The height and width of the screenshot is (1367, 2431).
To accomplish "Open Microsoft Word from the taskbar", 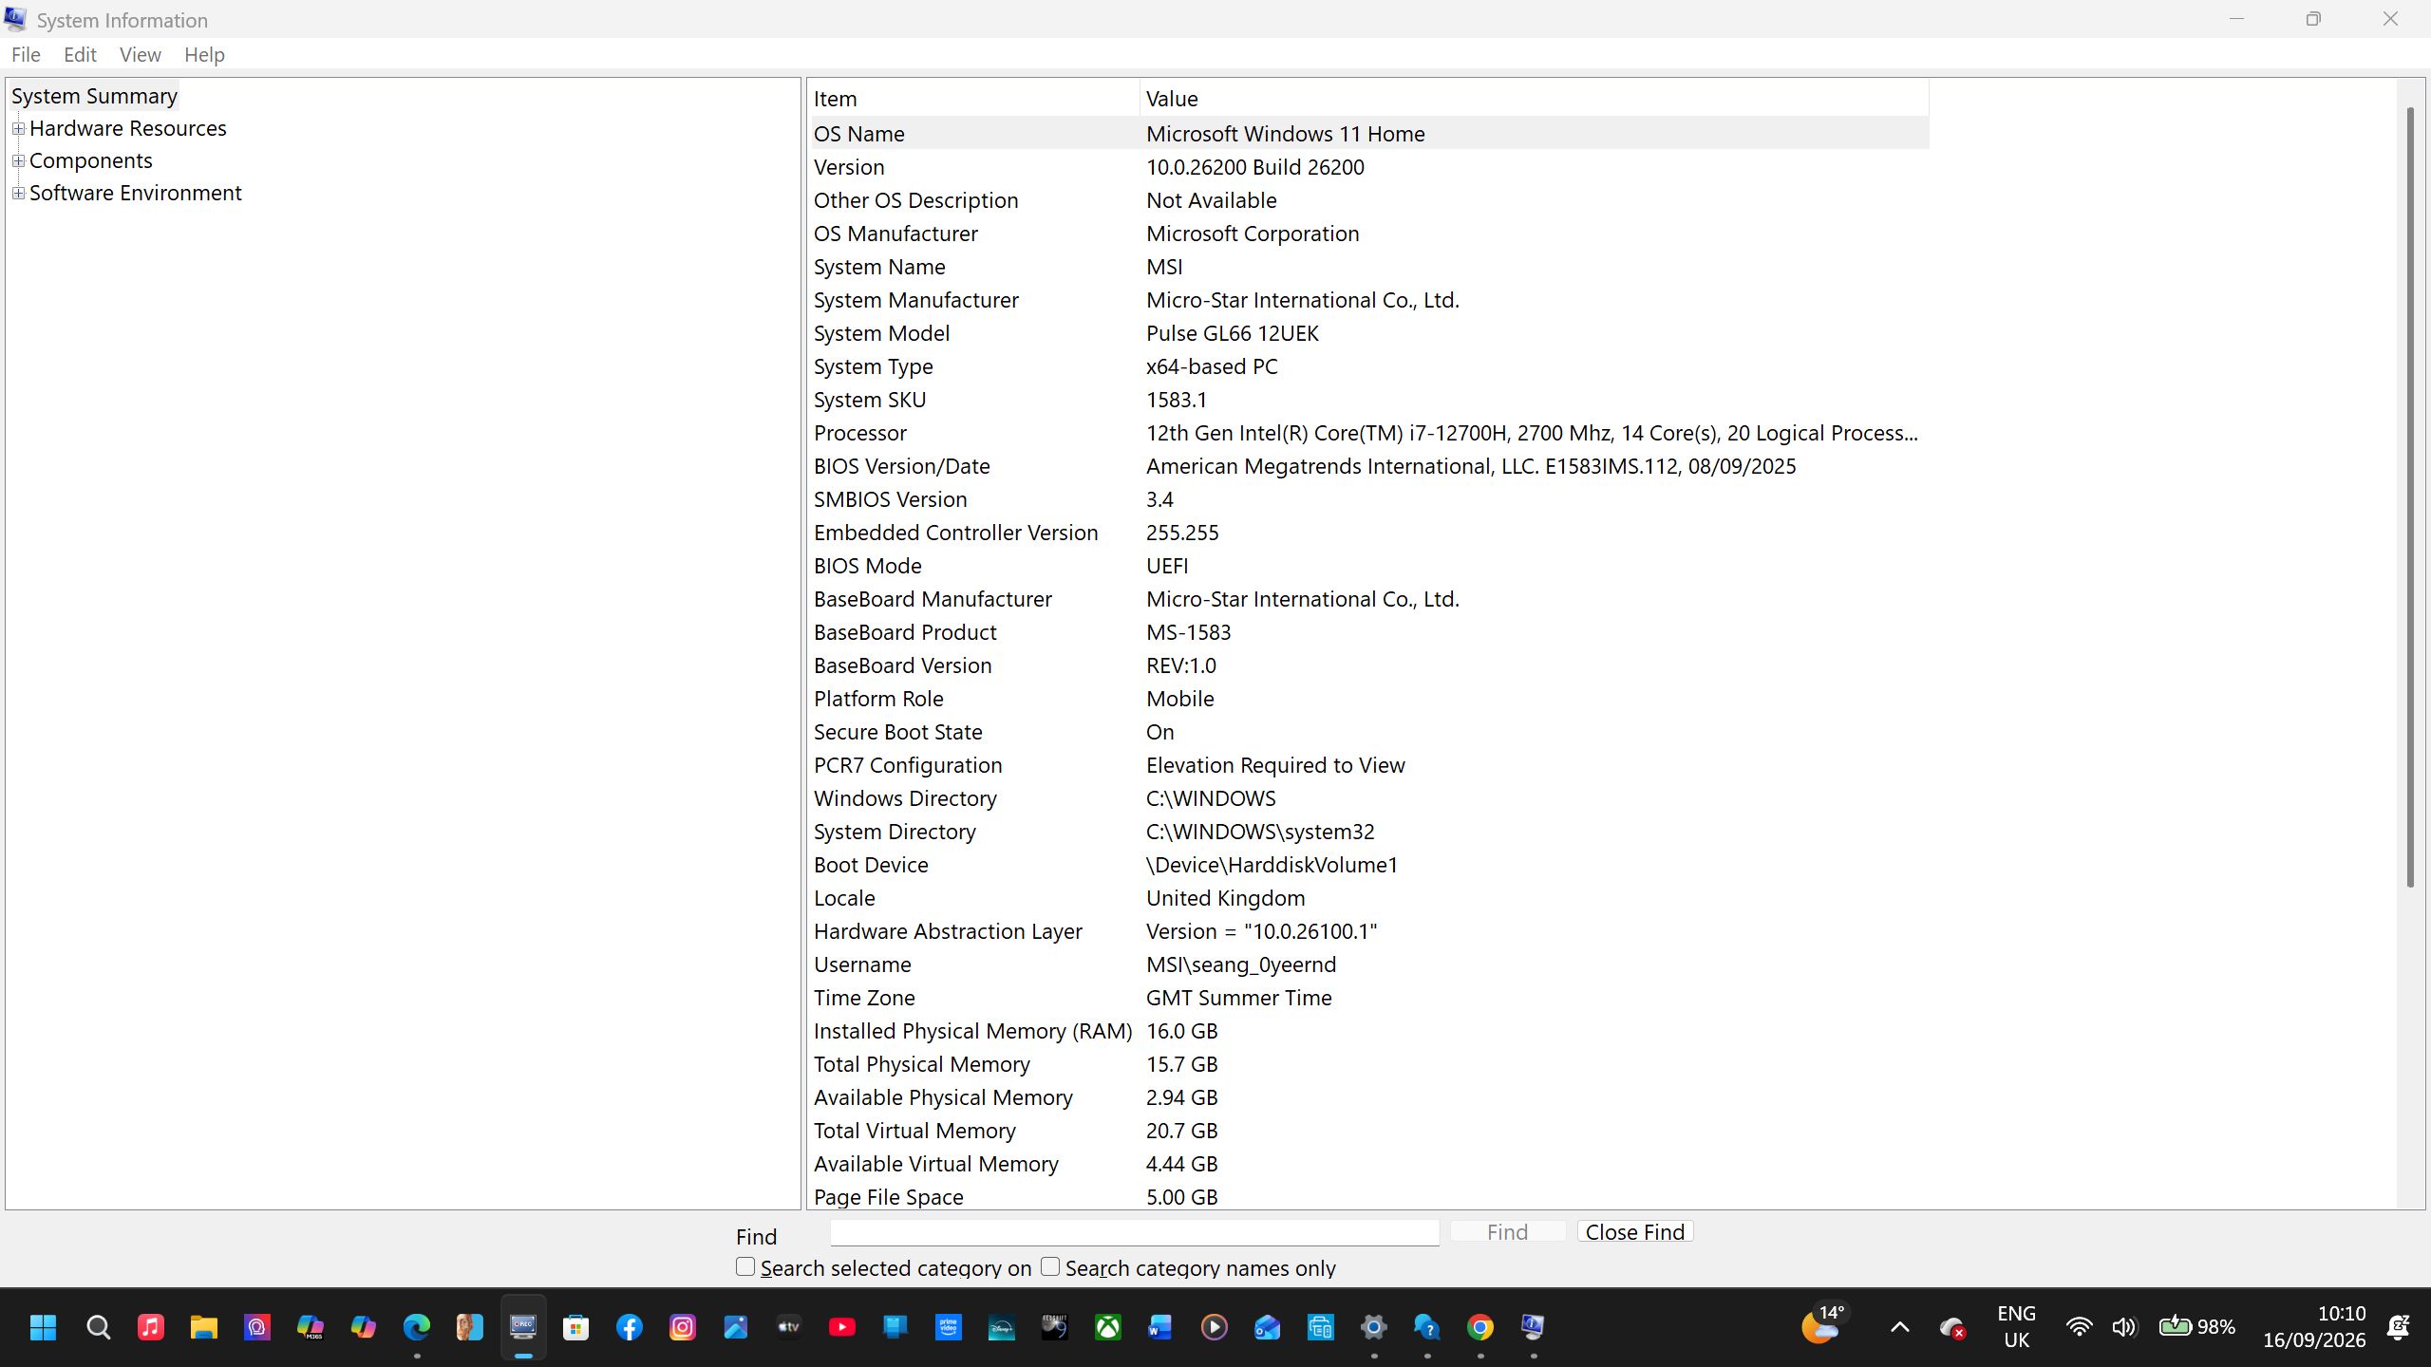I will [x=1161, y=1327].
